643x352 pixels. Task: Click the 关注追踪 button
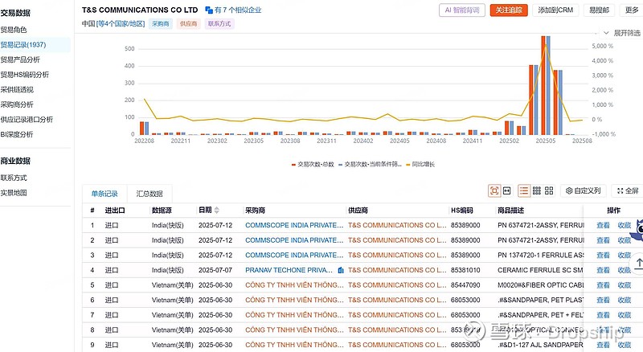click(x=509, y=10)
